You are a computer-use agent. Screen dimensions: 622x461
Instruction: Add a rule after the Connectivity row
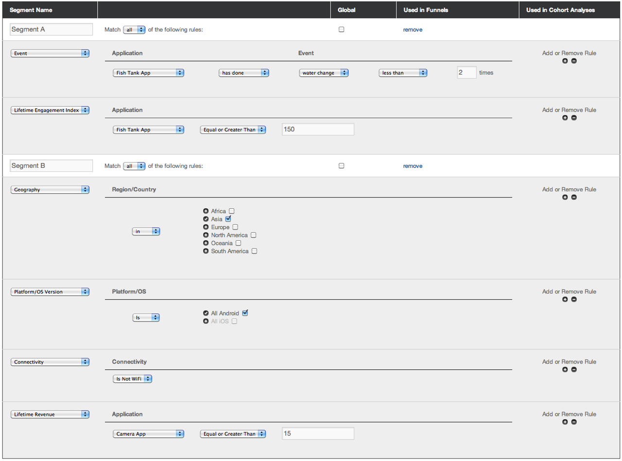click(x=565, y=370)
